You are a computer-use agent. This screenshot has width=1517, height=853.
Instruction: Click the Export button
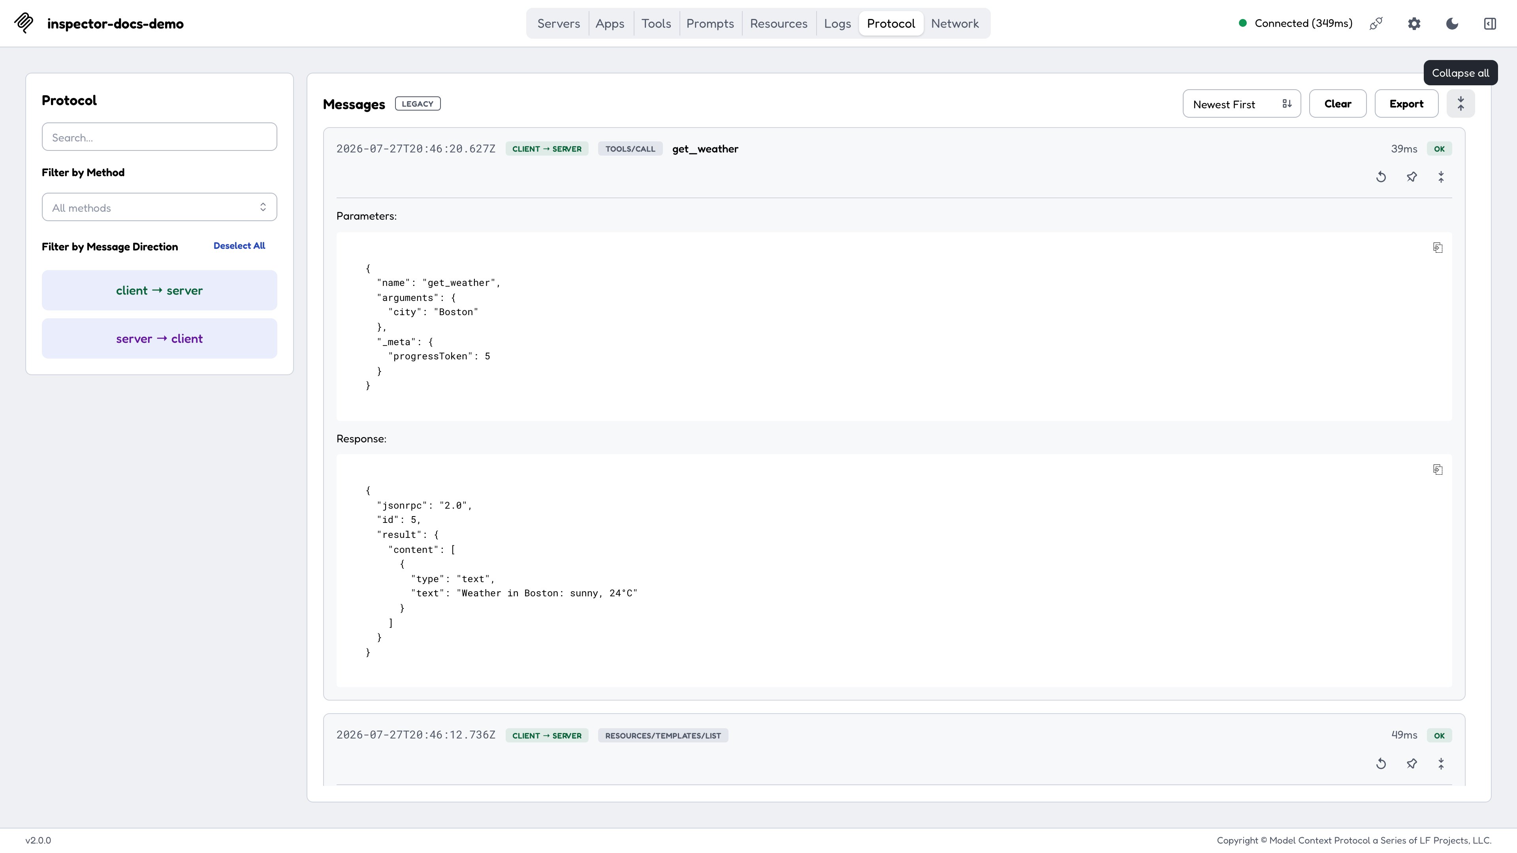click(x=1406, y=103)
